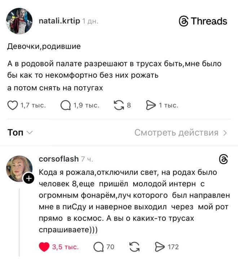Screen dimensions: 238x260
Task: Expand the Топ sorting dropdown
Action: point(20,133)
